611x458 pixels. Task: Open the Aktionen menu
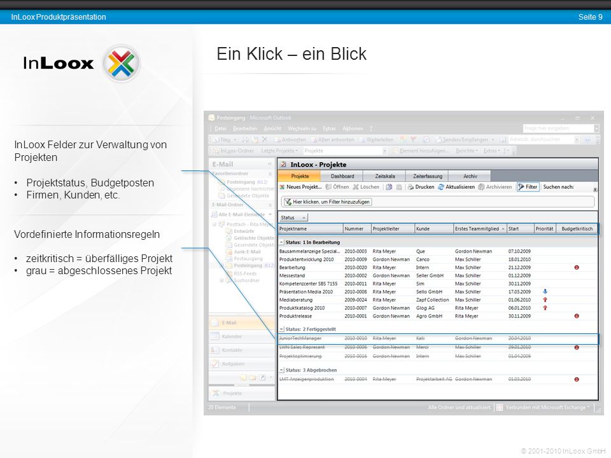coord(353,128)
